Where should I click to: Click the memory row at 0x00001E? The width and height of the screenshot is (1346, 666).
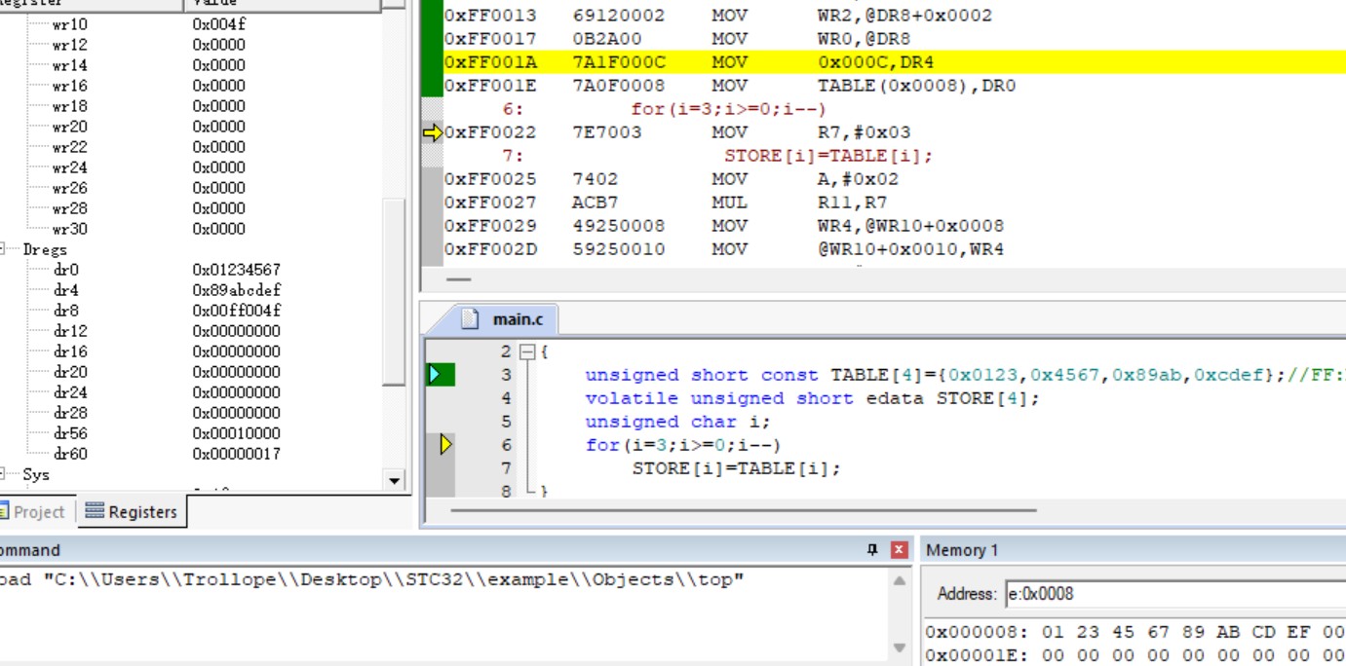(x=1135, y=655)
